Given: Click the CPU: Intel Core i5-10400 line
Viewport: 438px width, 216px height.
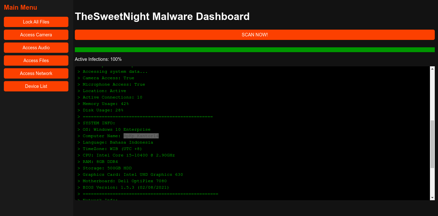Looking at the screenshot, I should pos(129,155).
